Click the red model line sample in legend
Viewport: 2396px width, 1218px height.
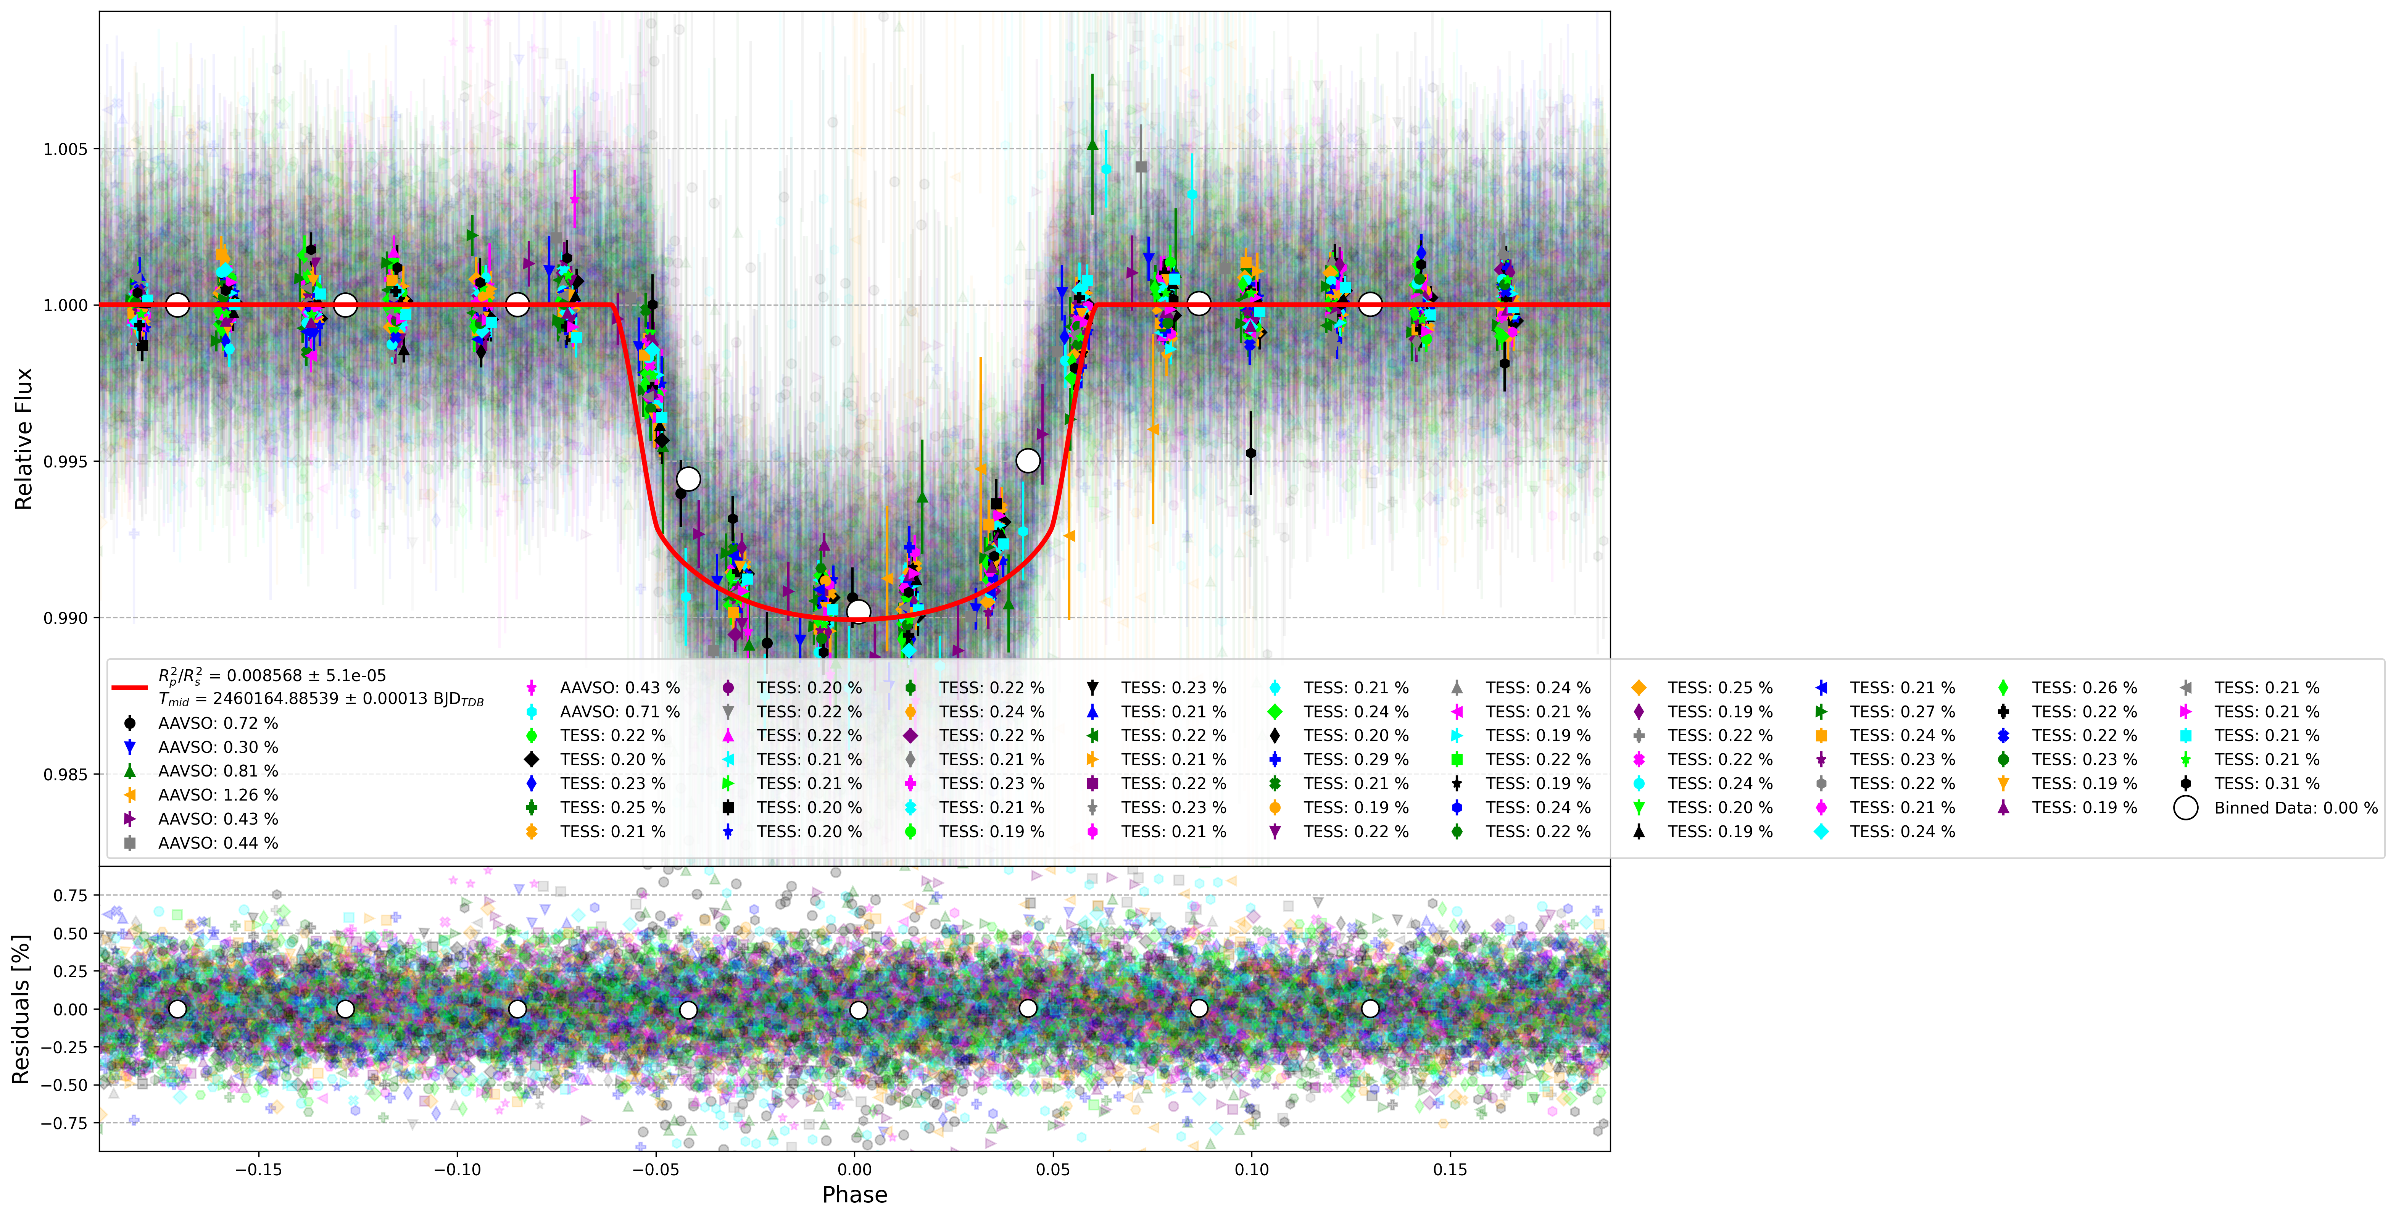(130, 688)
